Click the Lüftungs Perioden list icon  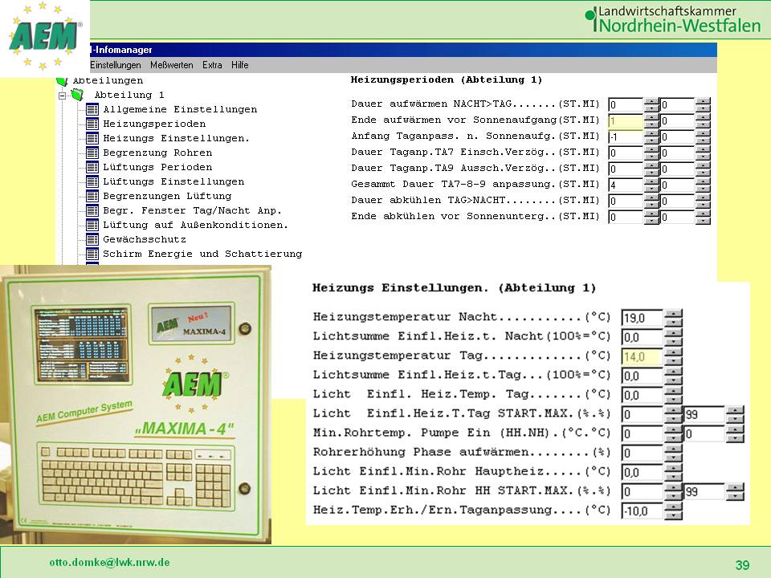92,167
